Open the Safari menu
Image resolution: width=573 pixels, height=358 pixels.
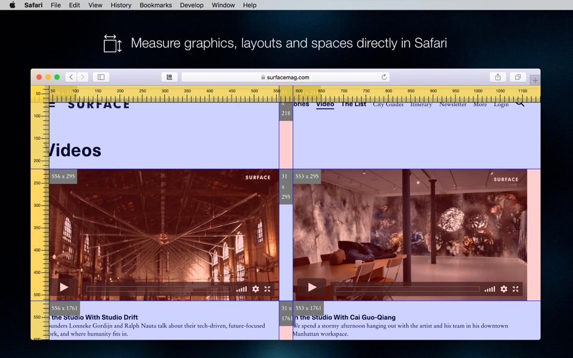point(33,5)
